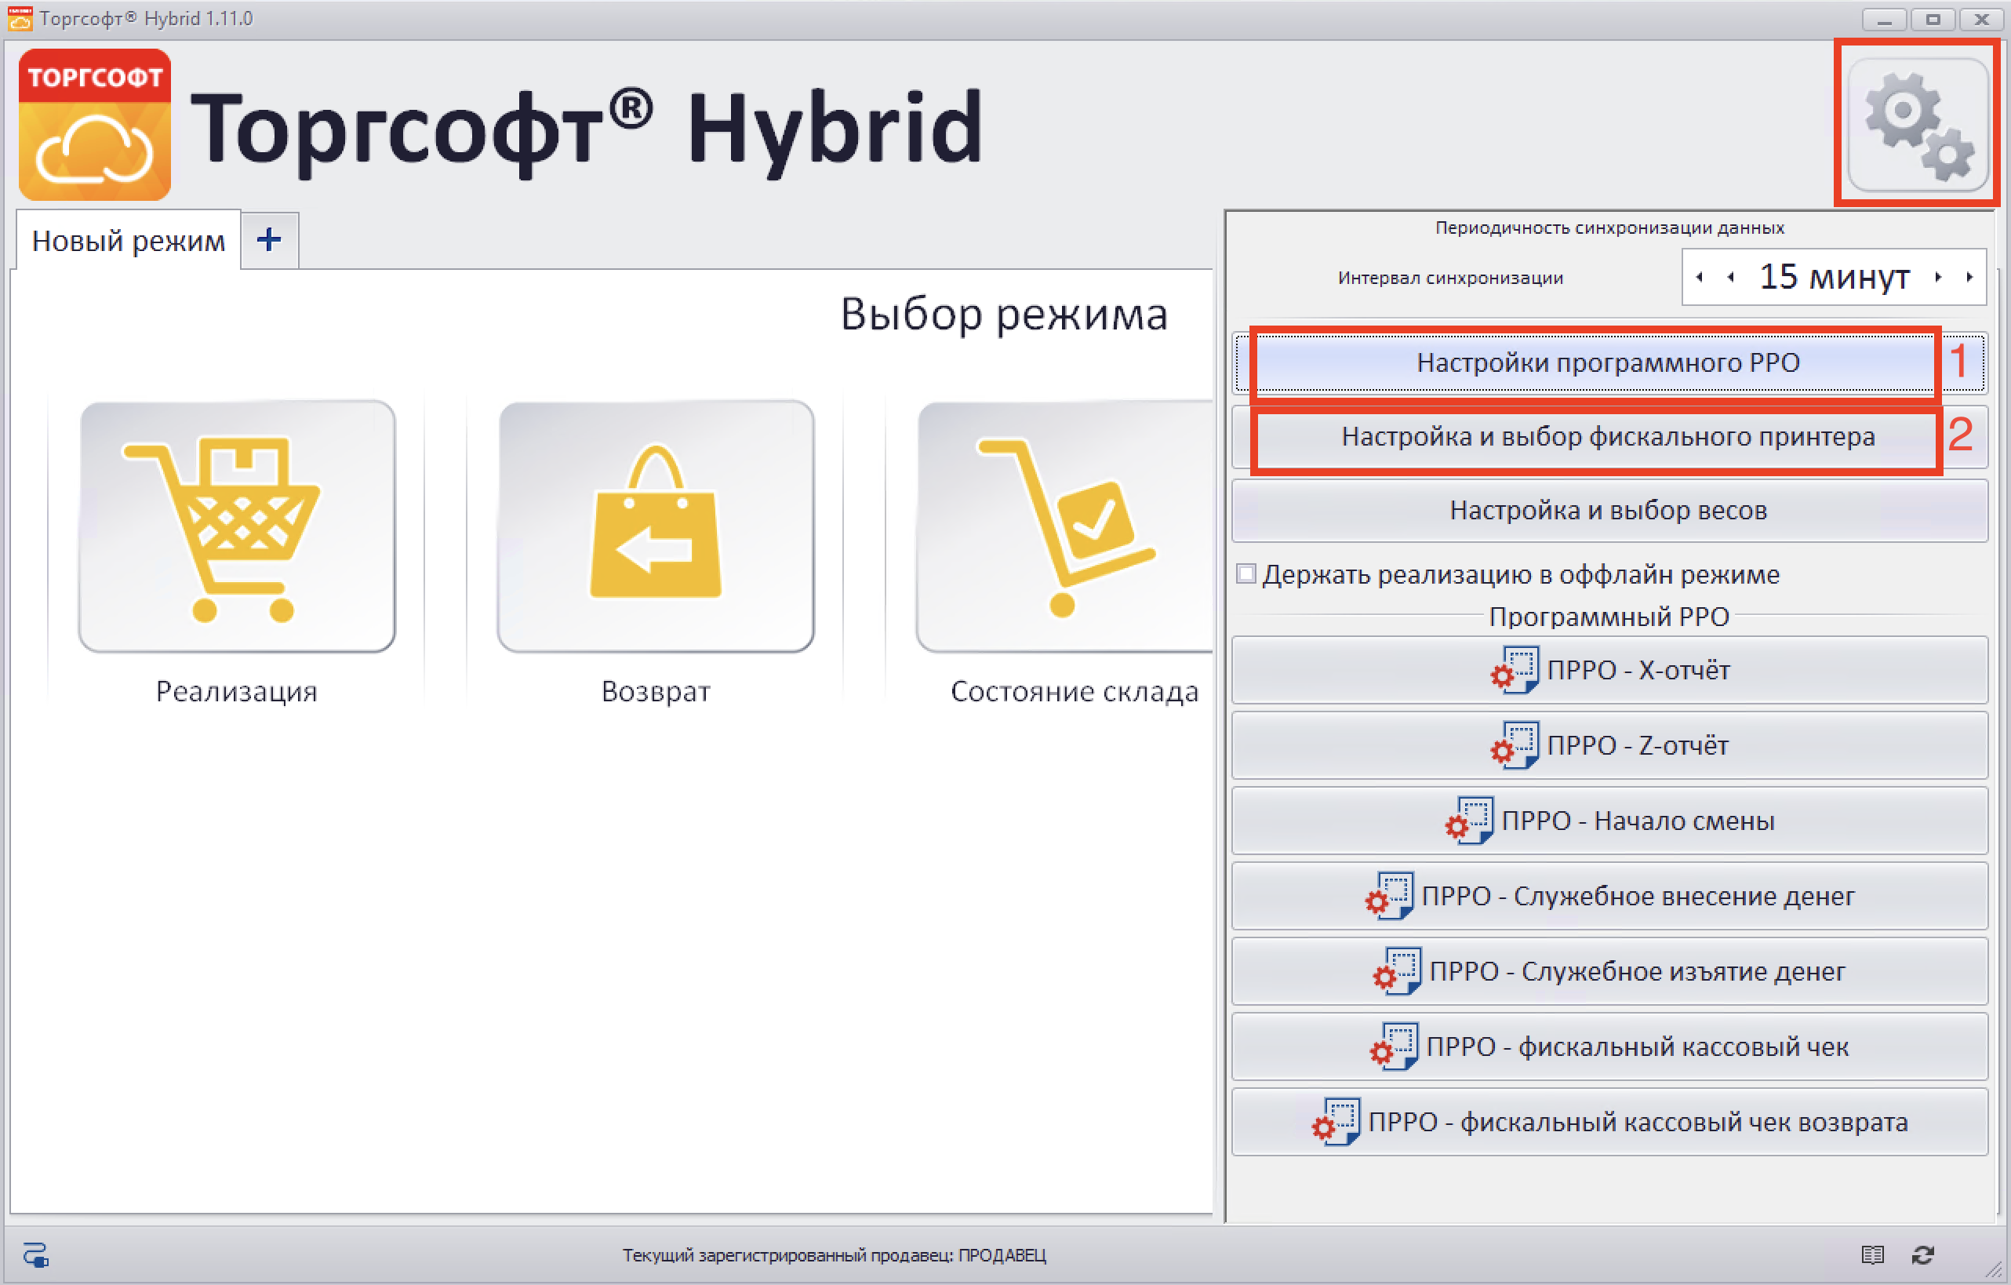Switch to the Новый режим tab

pyautogui.click(x=129, y=241)
